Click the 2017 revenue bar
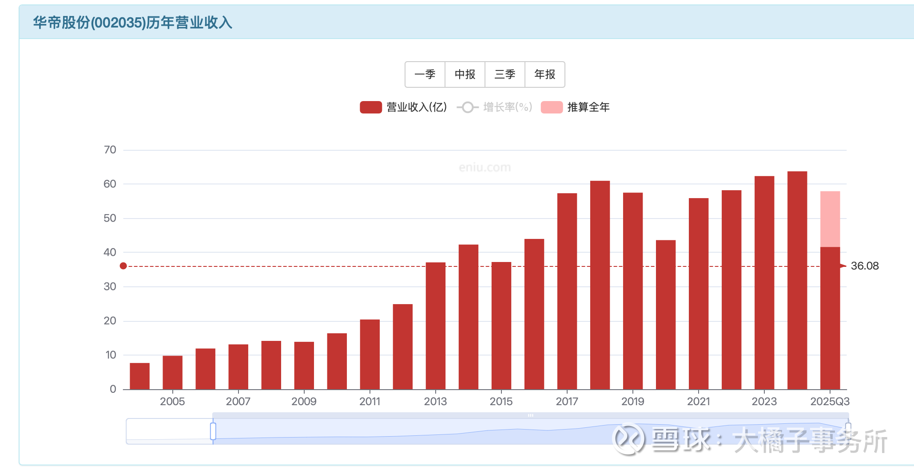The image size is (914, 469). [x=567, y=291]
